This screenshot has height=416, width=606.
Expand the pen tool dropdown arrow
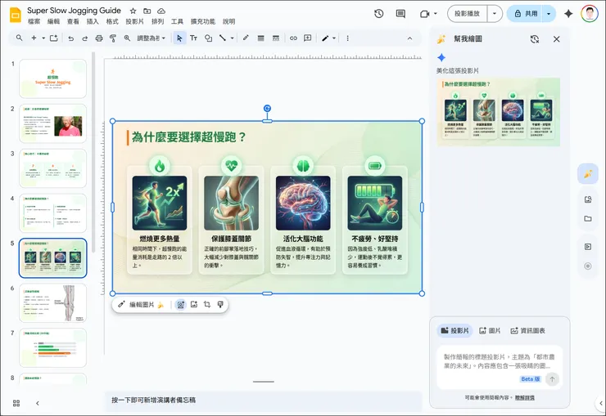(x=334, y=38)
